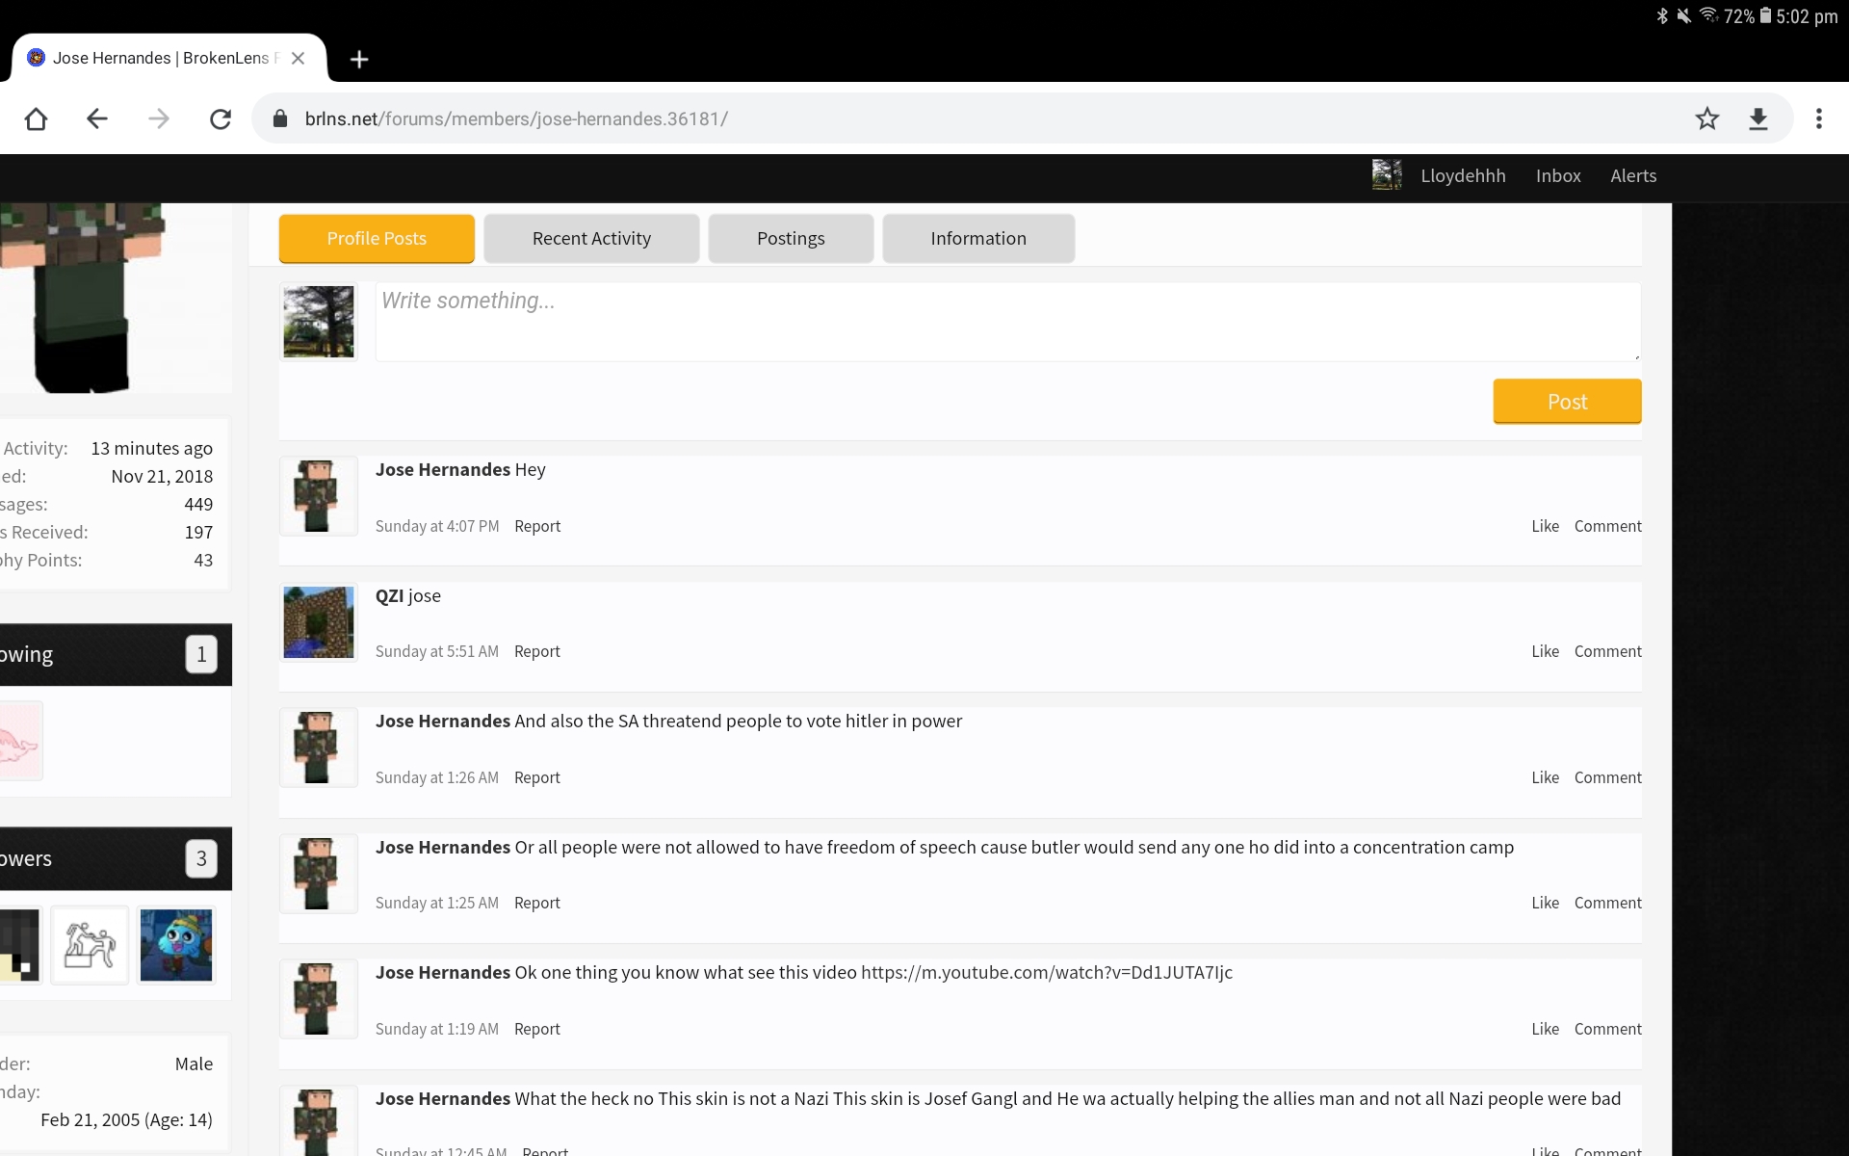Open the YouTube link in the 1:19 AM post
The width and height of the screenshot is (1849, 1156).
1047,972
